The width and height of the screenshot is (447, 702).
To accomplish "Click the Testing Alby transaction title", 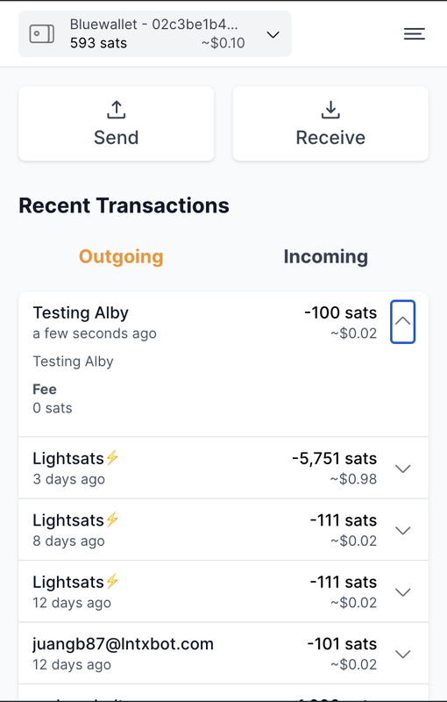I will click(x=81, y=312).
